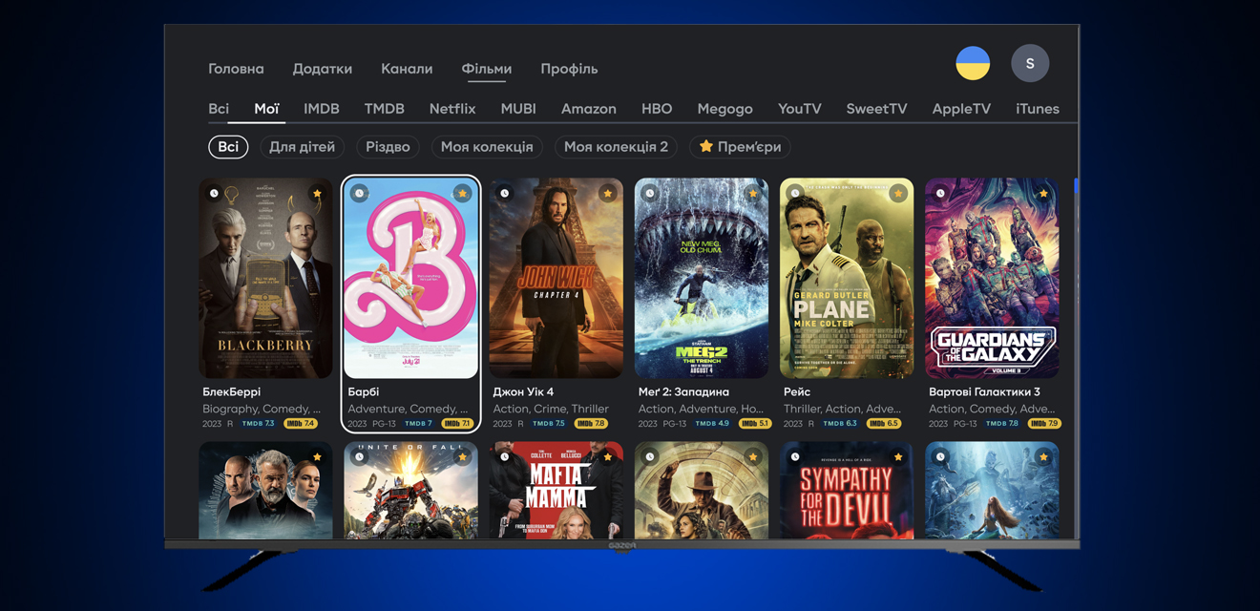Click the star icon on Mafia Mamma poster

tap(608, 457)
